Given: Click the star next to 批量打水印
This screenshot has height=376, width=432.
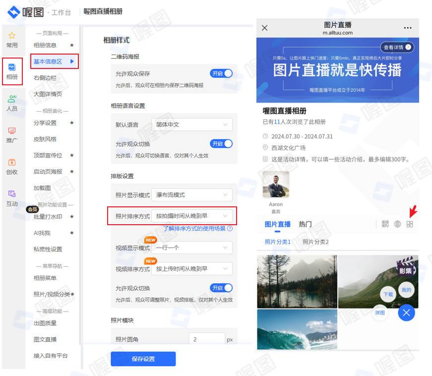Looking at the screenshot, I should tap(72, 217).
